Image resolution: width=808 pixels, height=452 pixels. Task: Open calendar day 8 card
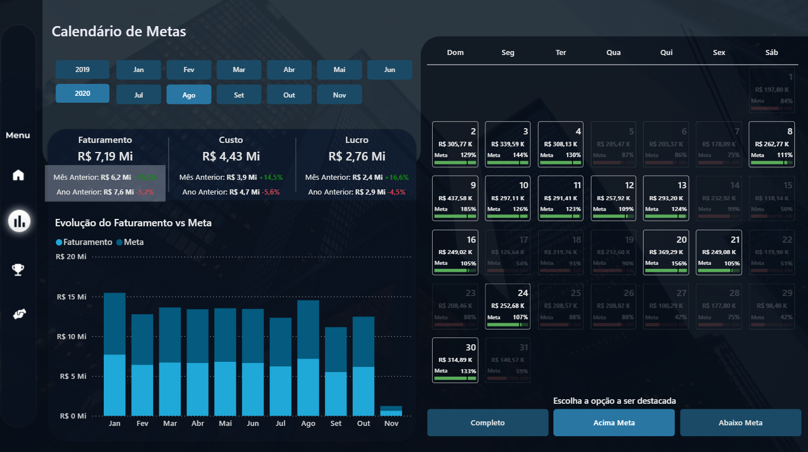772,144
